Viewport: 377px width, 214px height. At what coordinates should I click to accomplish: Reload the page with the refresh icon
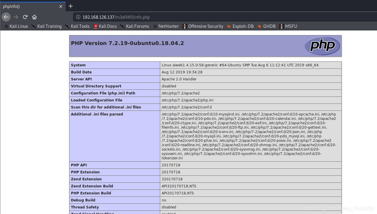[25, 17]
